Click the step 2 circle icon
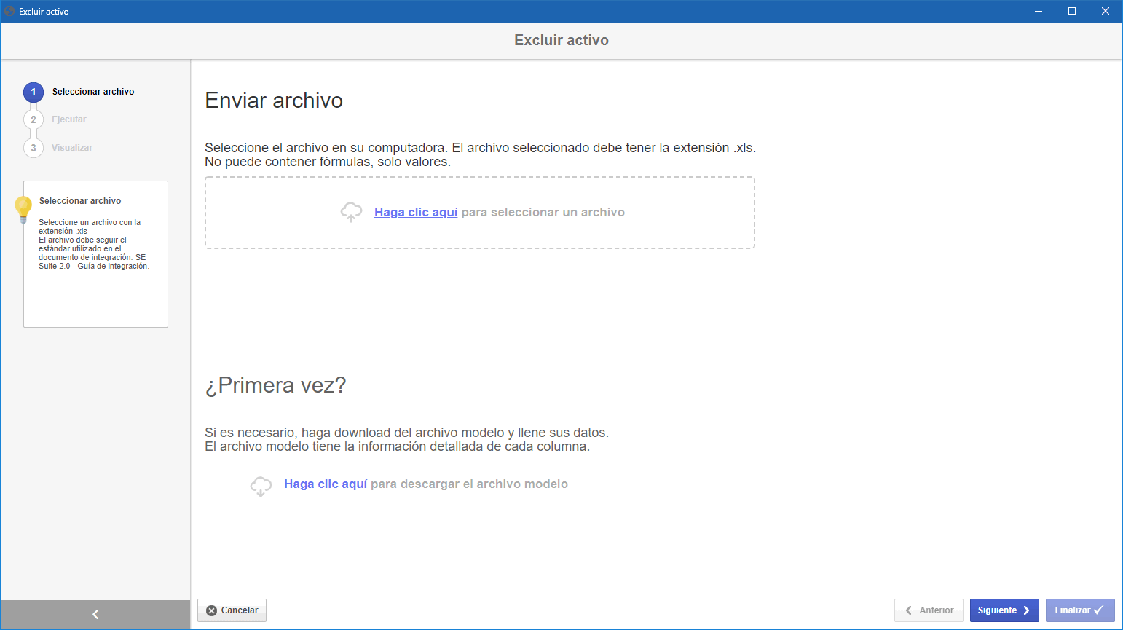 click(34, 119)
